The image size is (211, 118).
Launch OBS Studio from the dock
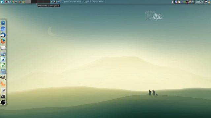point(3,102)
